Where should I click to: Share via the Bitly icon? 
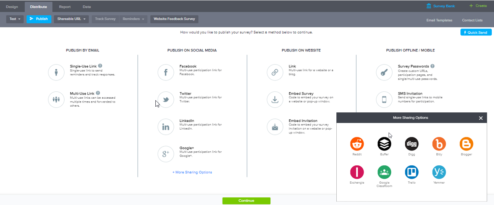click(439, 144)
